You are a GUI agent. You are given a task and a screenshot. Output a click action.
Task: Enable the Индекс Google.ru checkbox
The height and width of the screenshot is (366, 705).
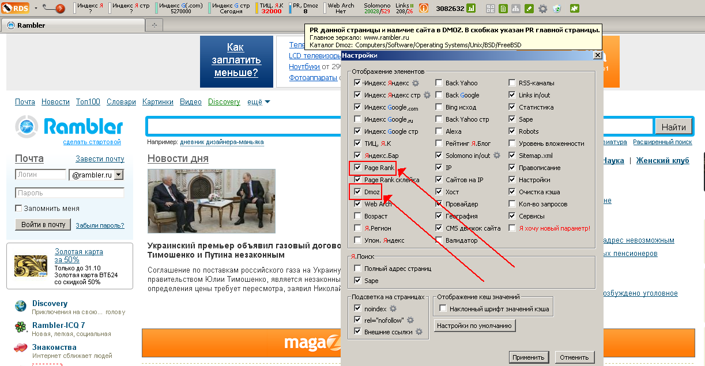pyautogui.click(x=357, y=119)
